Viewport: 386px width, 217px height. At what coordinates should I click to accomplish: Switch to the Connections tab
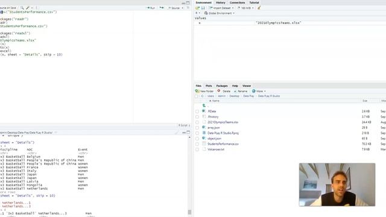tap(237, 2)
